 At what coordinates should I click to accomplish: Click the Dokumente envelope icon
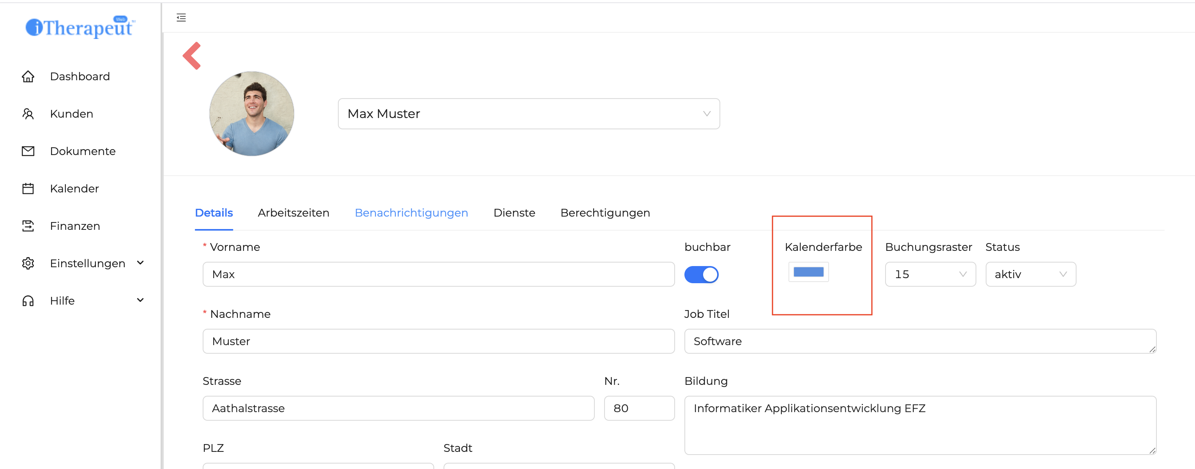tap(28, 151)
